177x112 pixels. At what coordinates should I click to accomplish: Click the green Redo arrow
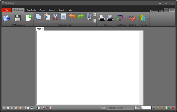pyautogui.click(x=81, y=17)
